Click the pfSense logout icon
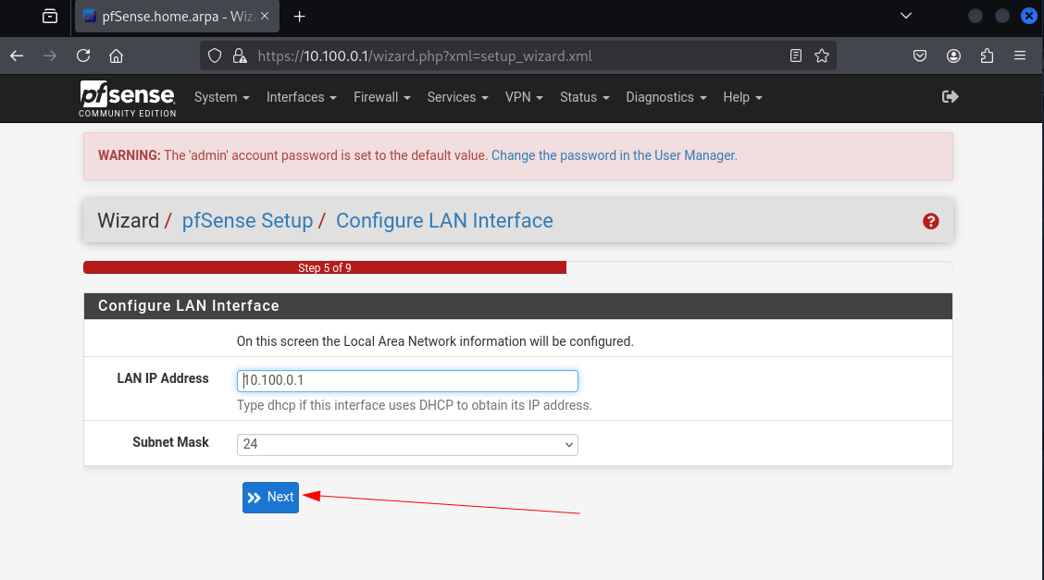 (x=951, y=97)
